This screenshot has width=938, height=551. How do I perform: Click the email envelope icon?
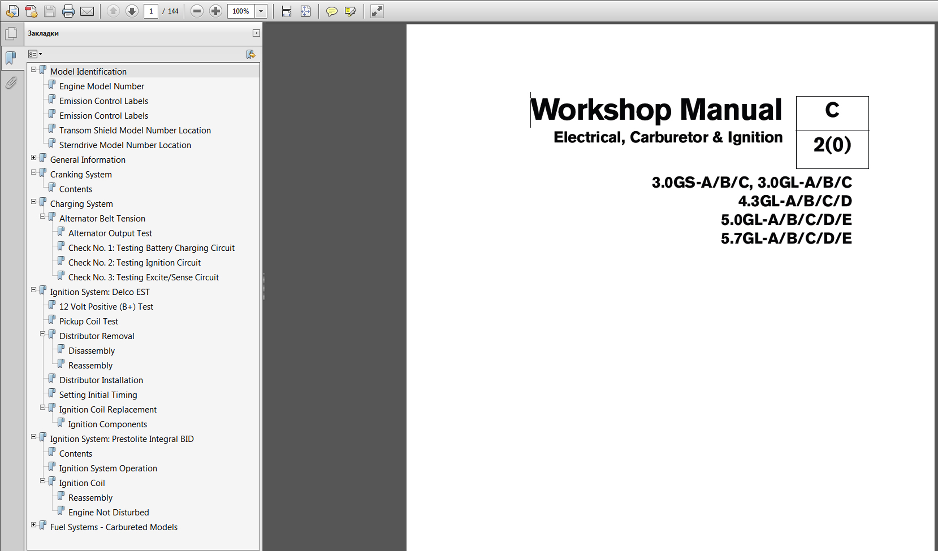[87, 11]
